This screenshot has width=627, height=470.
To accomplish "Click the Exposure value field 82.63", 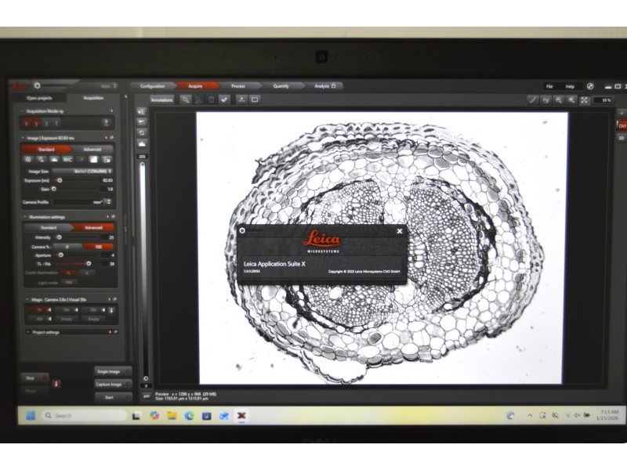I will pos(107,180).
